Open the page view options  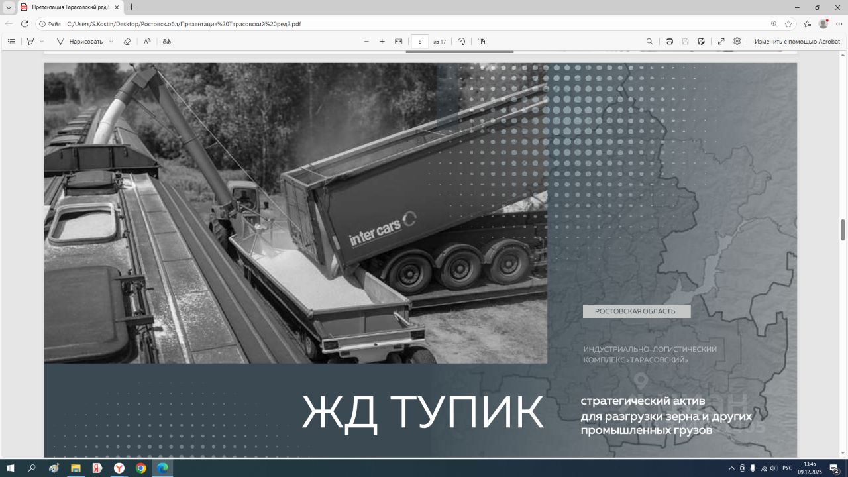[482, 41]
